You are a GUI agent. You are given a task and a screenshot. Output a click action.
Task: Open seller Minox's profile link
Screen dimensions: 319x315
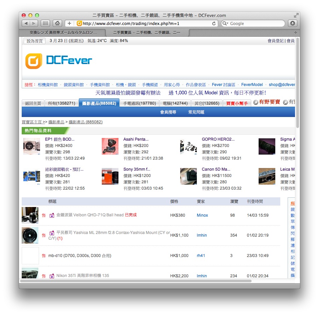coord(202,215)
